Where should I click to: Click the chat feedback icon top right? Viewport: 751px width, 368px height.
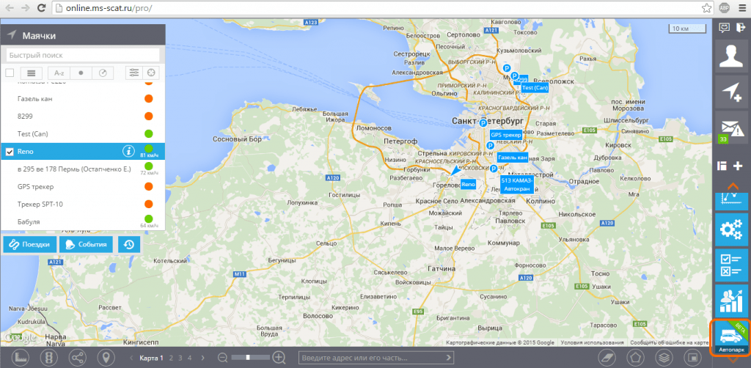(724, 28)
